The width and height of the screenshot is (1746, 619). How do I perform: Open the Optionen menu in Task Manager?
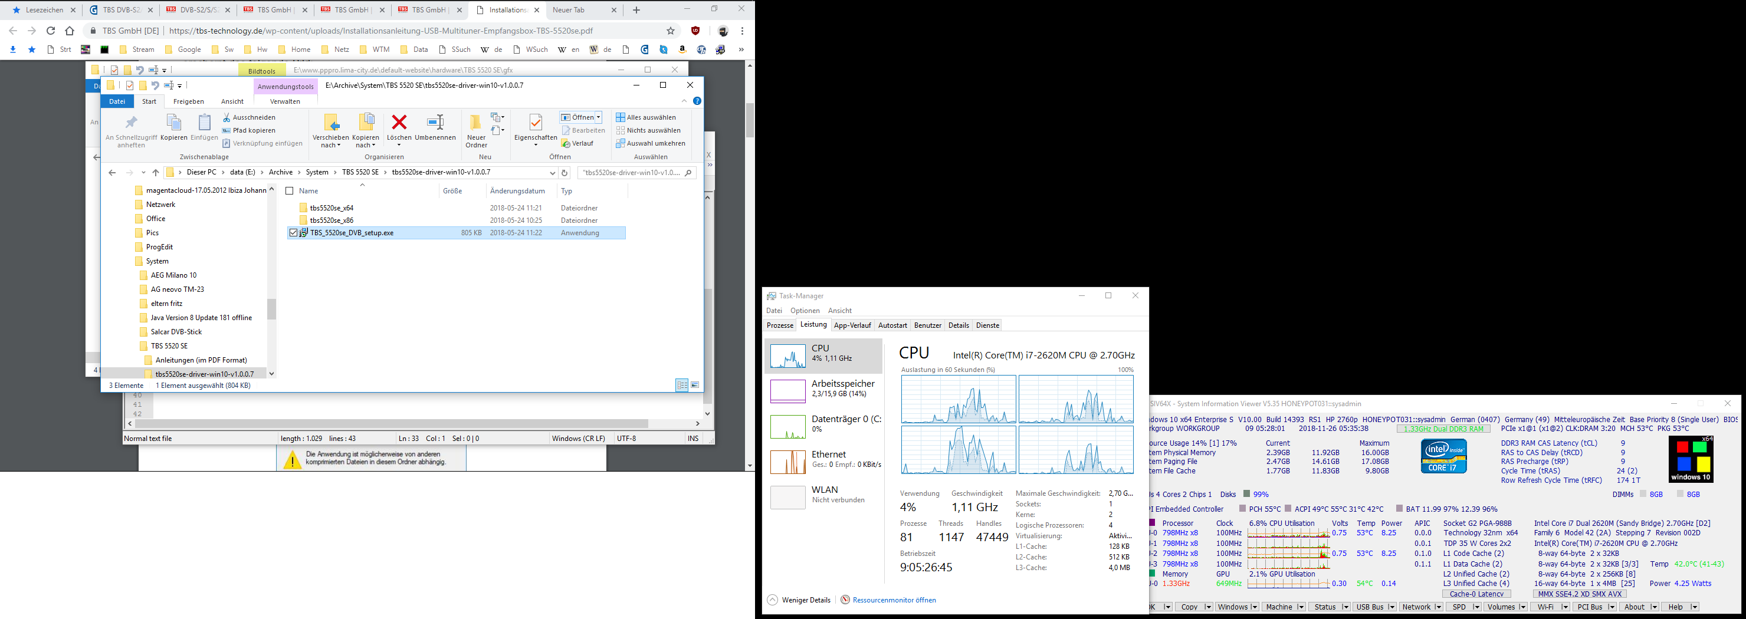805,311
